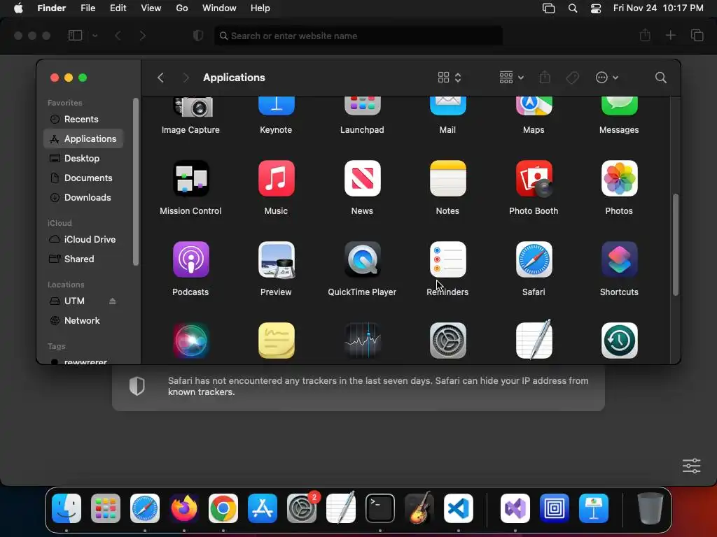Select the Time Machine app icon
Screen dimensions: 717x537
pyautogui.click(x=619, y=341)
